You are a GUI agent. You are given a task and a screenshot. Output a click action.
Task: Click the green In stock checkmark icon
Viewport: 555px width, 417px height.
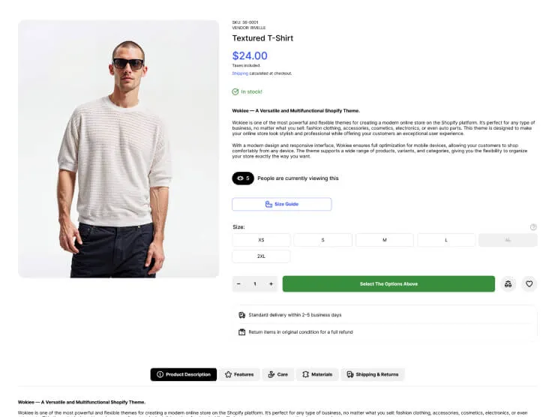235,91
